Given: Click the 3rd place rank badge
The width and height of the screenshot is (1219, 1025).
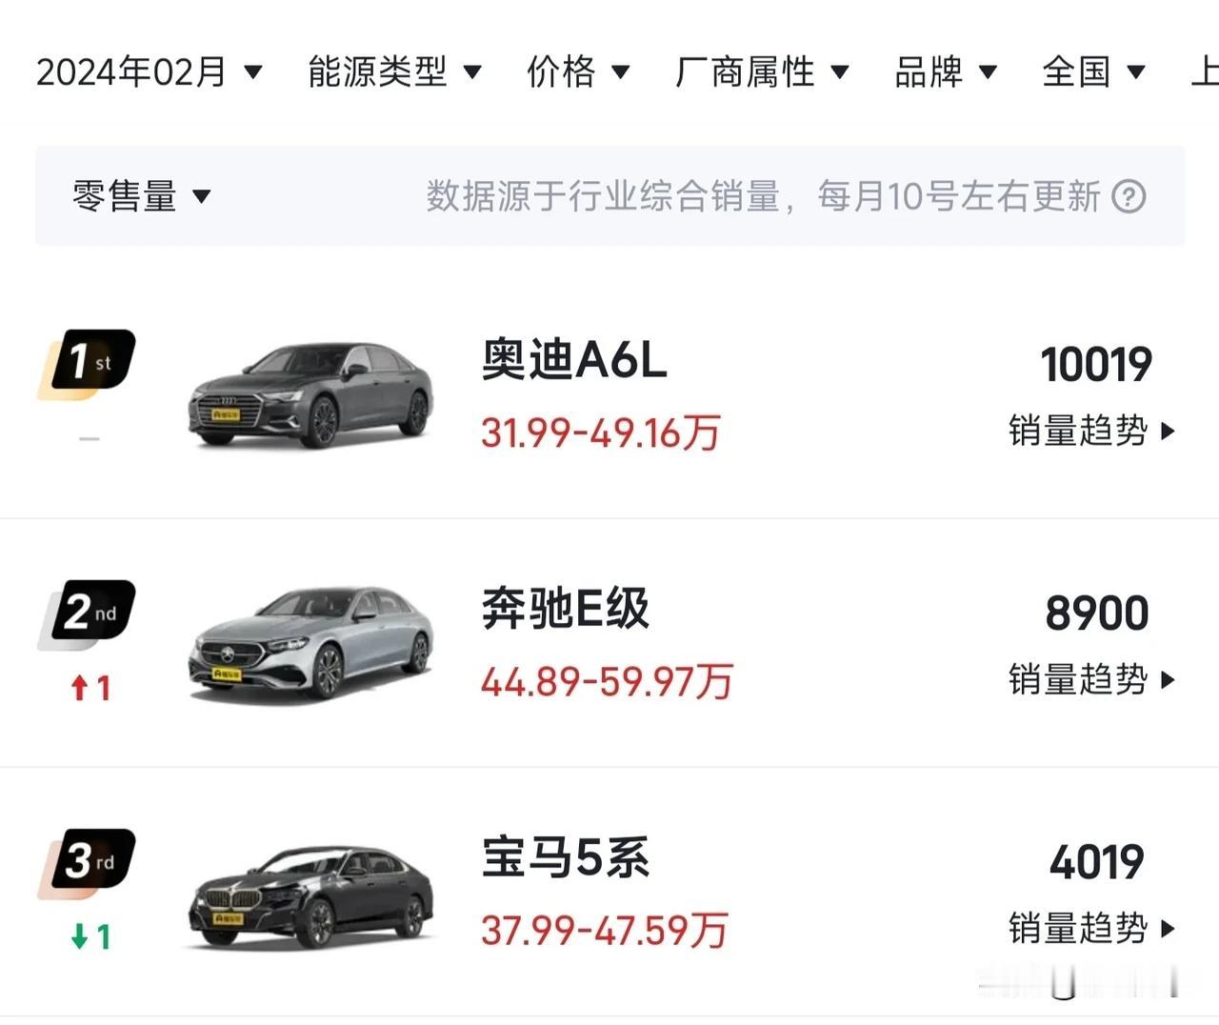Looking at the screenshot, I should [x=89, y=862].
